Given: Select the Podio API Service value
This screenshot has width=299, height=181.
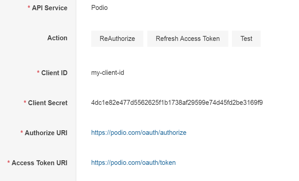Looking at the screenshot, I should pos(99,8).
